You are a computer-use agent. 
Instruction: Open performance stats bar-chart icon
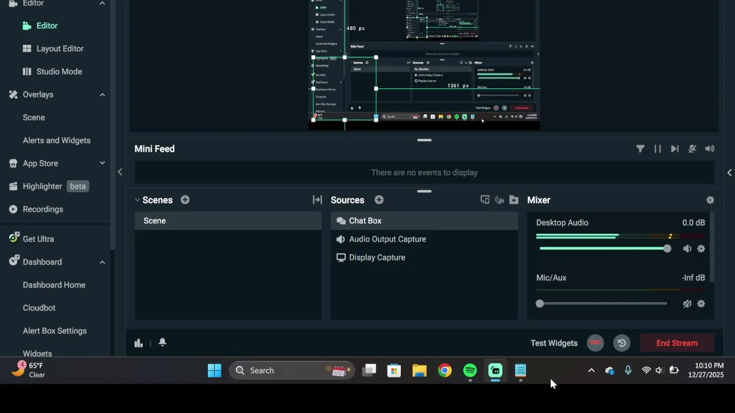pyautogui.click(x=138, y=342)
